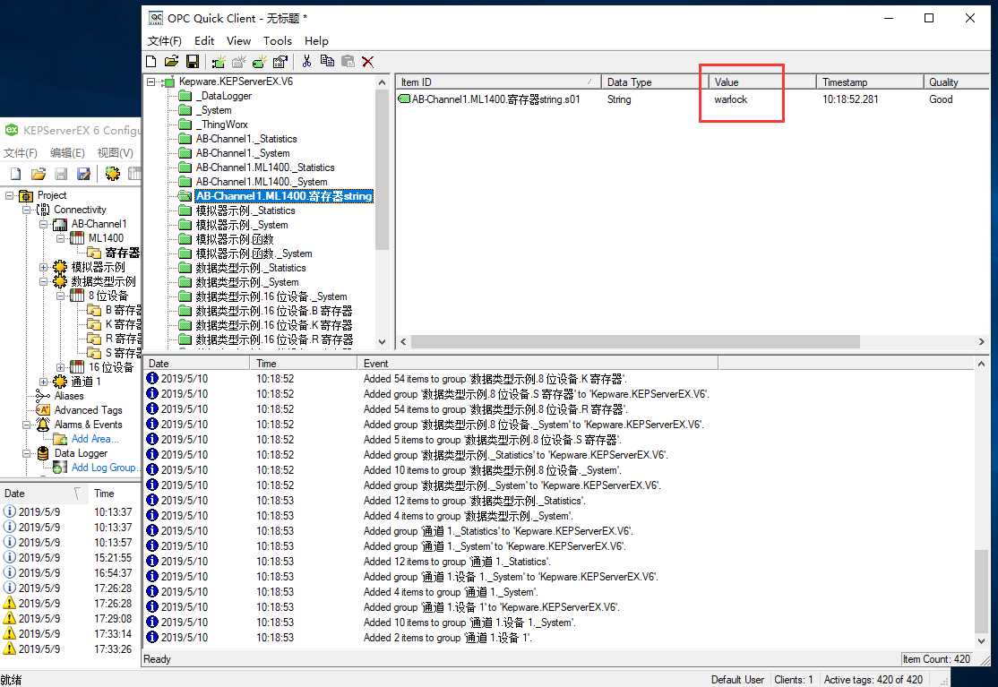The height and width of the screenshot is (687, 998).
Task: Select the _ThingWorx group
Action: pyautogui.click(x=222, y=125)
